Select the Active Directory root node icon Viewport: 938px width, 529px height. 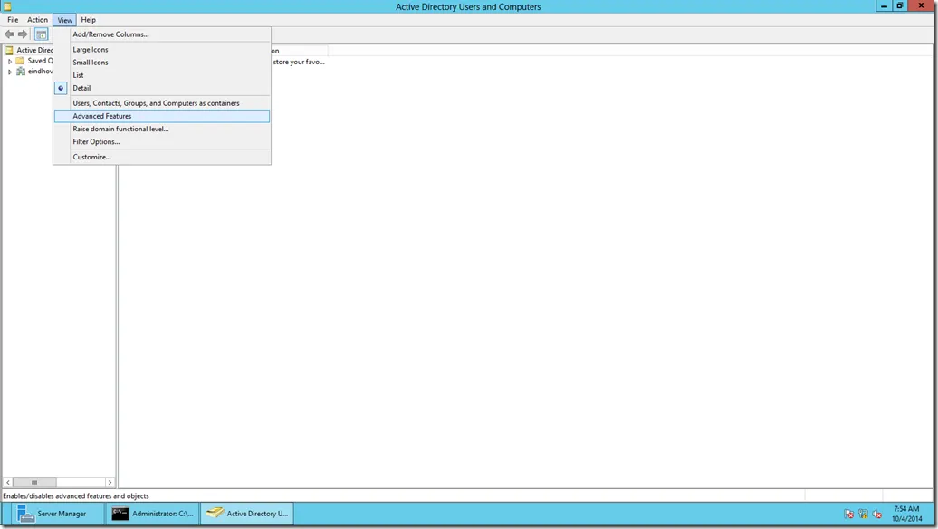click(9, 50)
